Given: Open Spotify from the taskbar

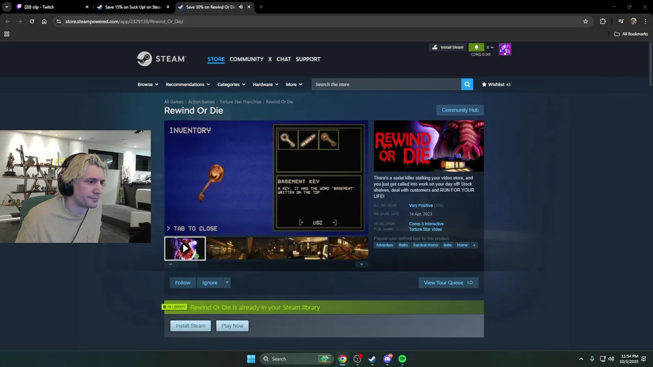Looking at the screenshot, I should (x=402, y=359).
